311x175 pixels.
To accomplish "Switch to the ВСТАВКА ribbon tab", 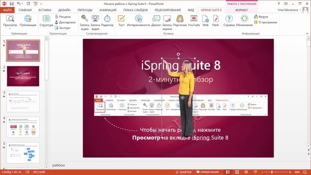I will (45, 10).
